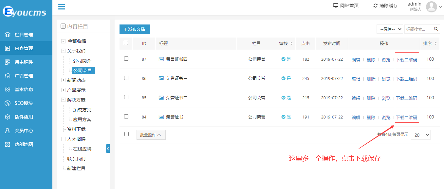The image size is (444, 189).
Task: Click the 会员中心 person icon
Action: (x=8, y=131)
